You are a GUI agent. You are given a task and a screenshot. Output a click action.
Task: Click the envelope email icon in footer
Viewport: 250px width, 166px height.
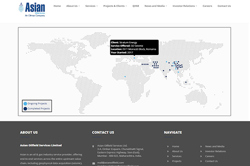point(94,163)
